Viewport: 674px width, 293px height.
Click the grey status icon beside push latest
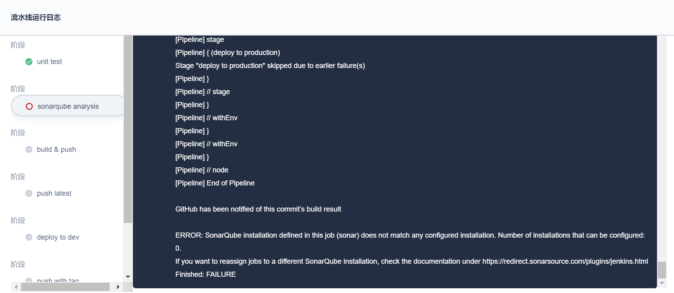coord(29,193)
